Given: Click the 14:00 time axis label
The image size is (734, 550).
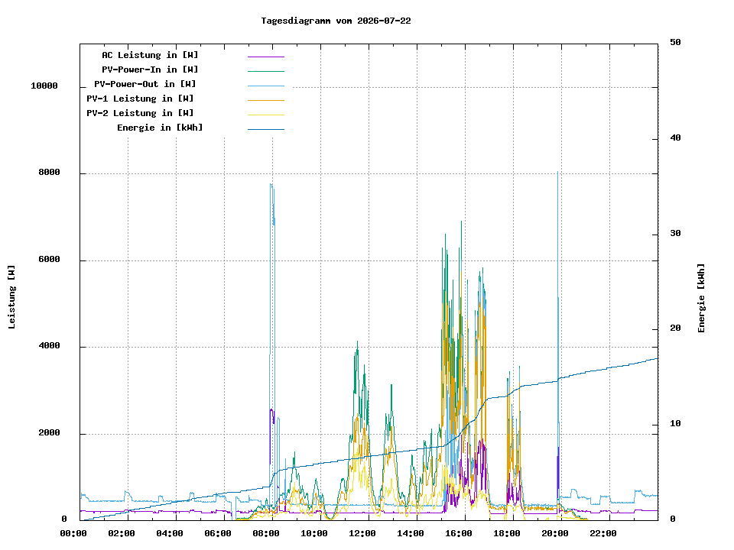Looking at the screenshot, I should [411, 533].
